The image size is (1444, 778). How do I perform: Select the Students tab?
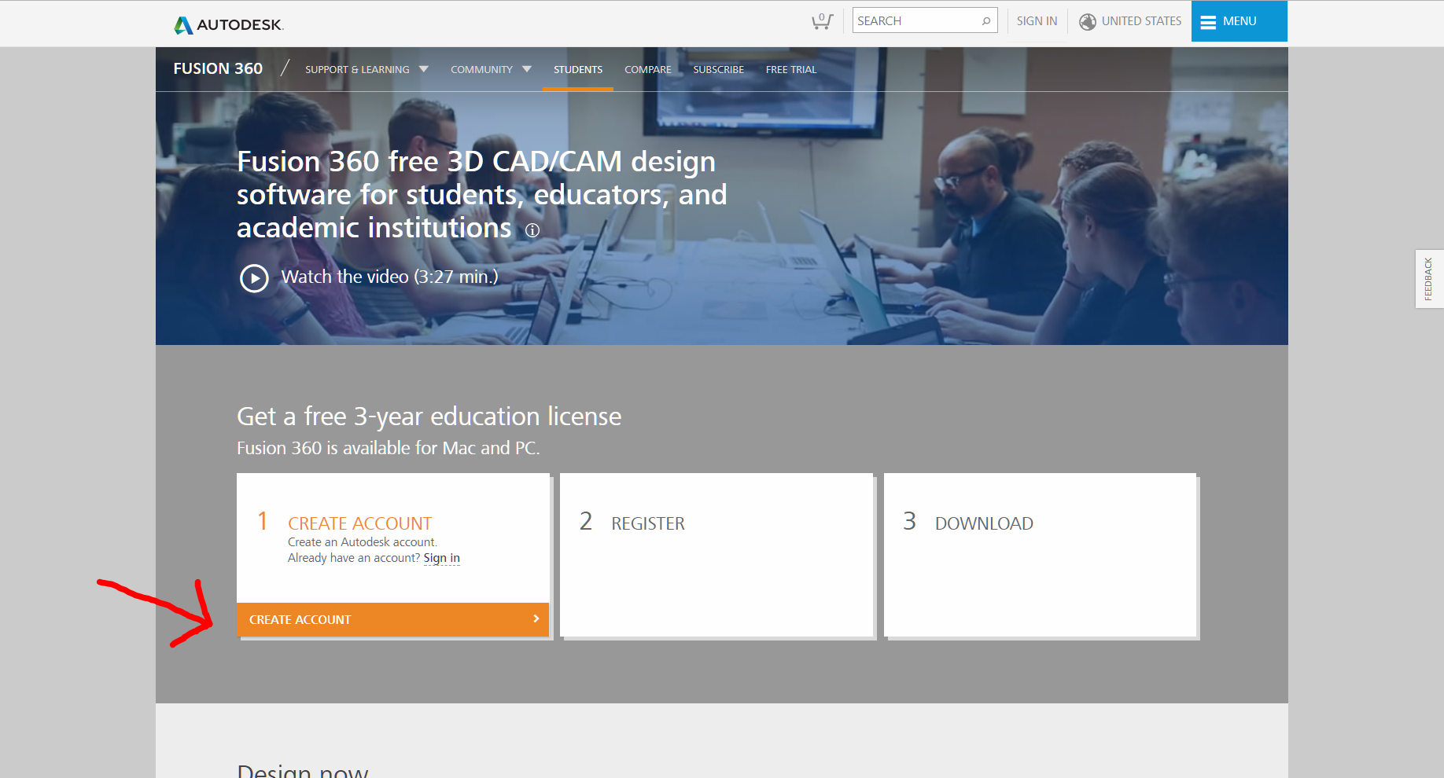tap(577, 69)
